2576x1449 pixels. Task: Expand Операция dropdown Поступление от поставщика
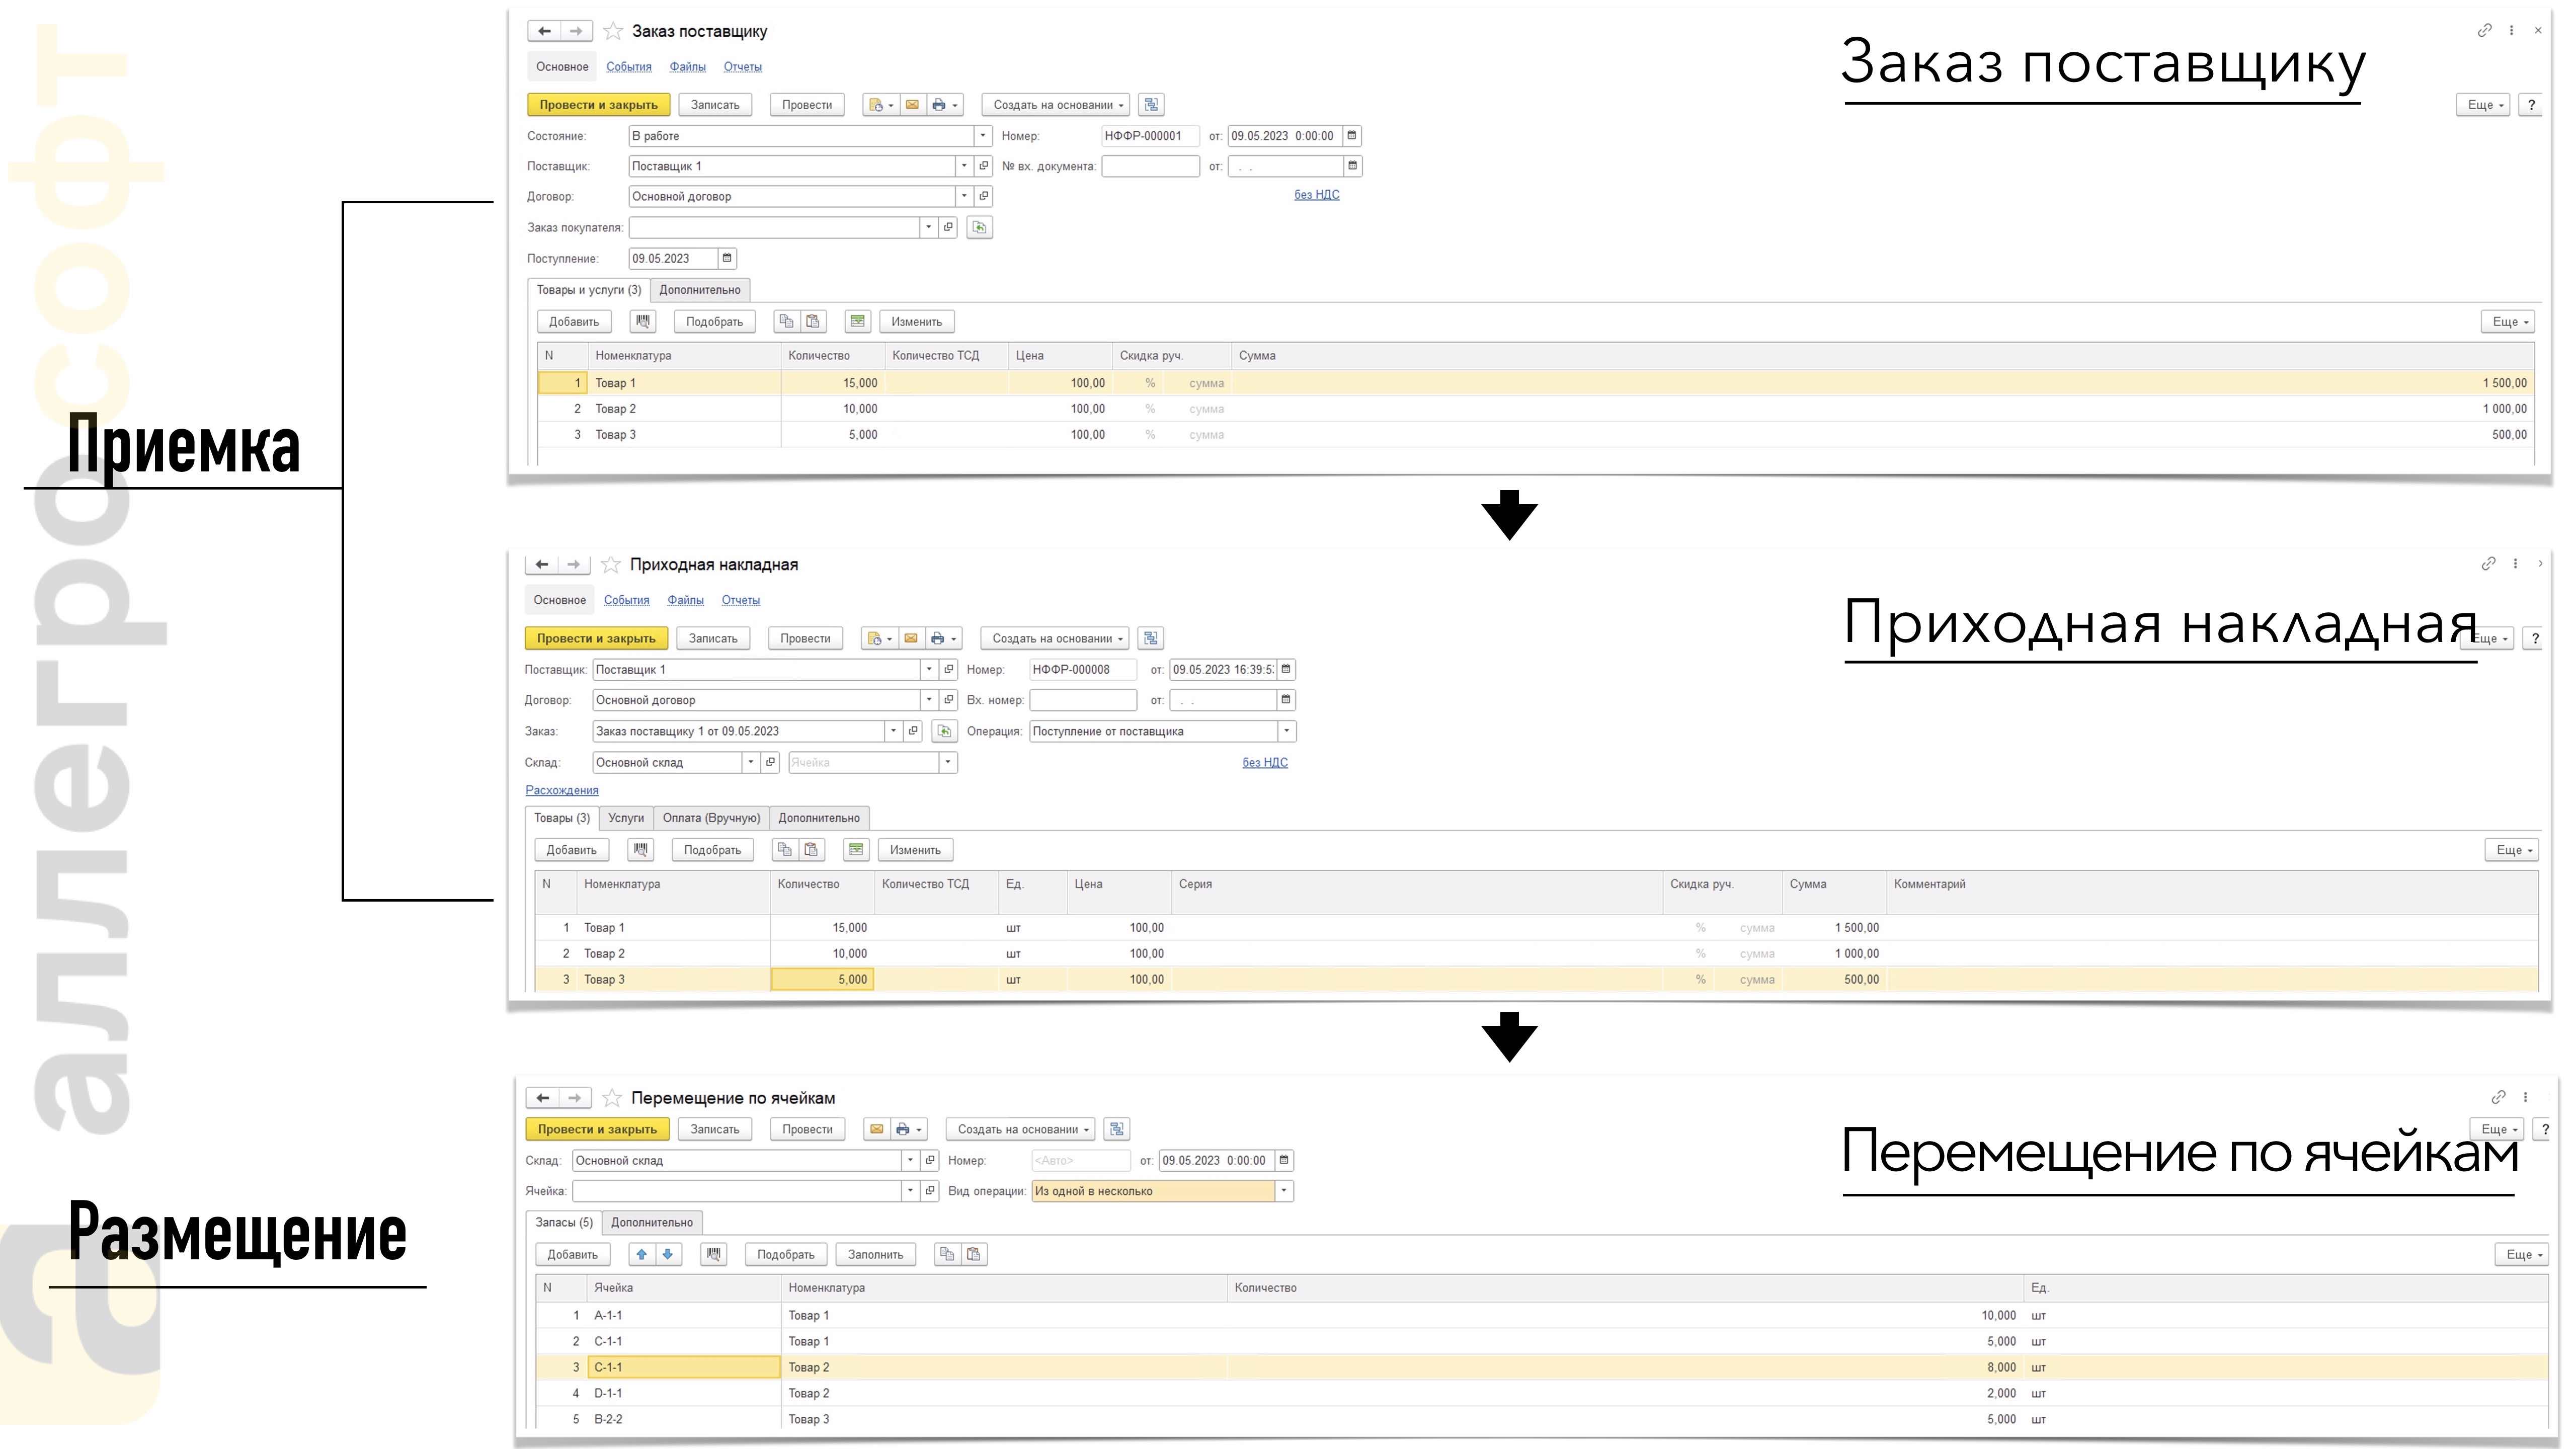tap(1286, 732)
